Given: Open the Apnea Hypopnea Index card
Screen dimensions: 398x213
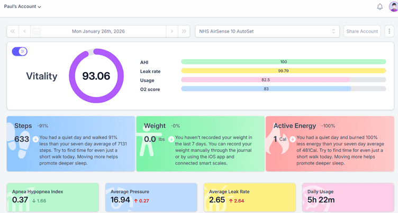Looking at the screenshot, I should (x=52, y=197).
